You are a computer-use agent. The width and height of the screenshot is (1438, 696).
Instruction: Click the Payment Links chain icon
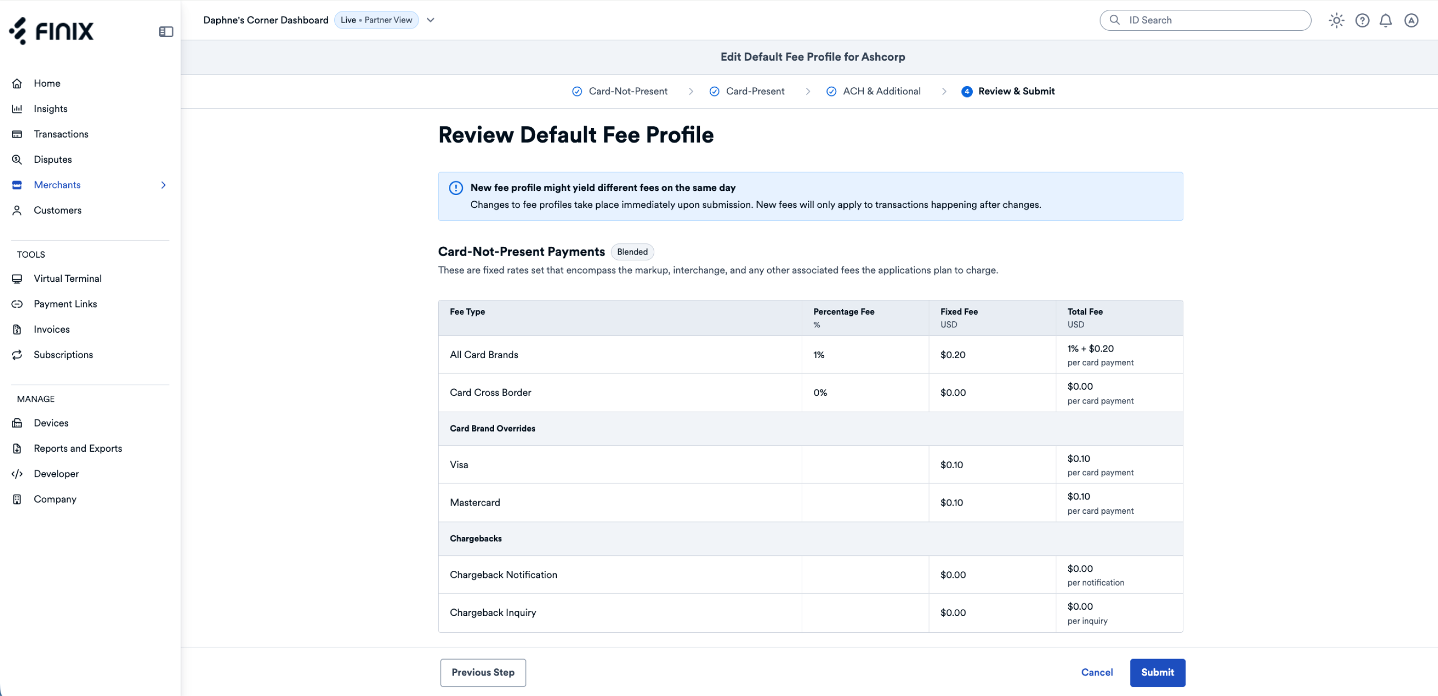17,304
